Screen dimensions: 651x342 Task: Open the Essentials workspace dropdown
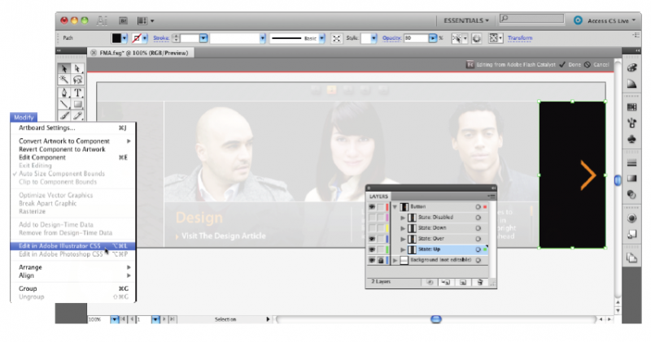[x=466, y=20]
